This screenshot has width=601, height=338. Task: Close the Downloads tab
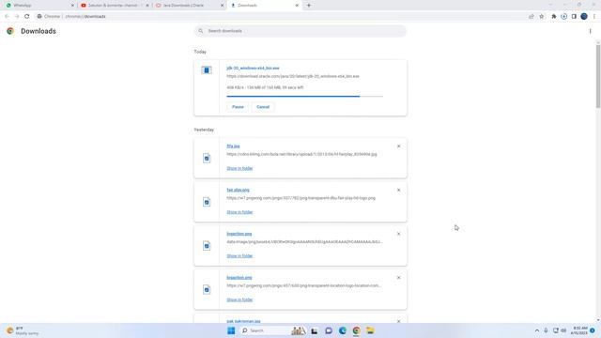coord(297,6)
